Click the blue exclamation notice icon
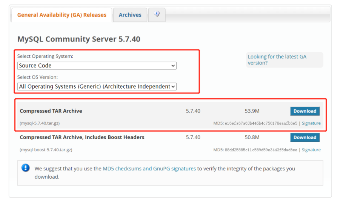 [26, 168]
